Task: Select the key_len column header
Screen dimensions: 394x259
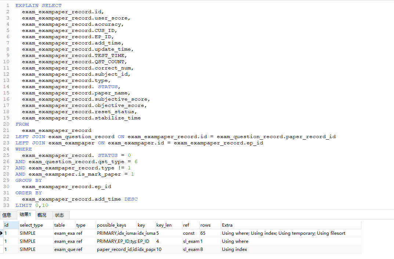Action: click(x=169, y=225)
